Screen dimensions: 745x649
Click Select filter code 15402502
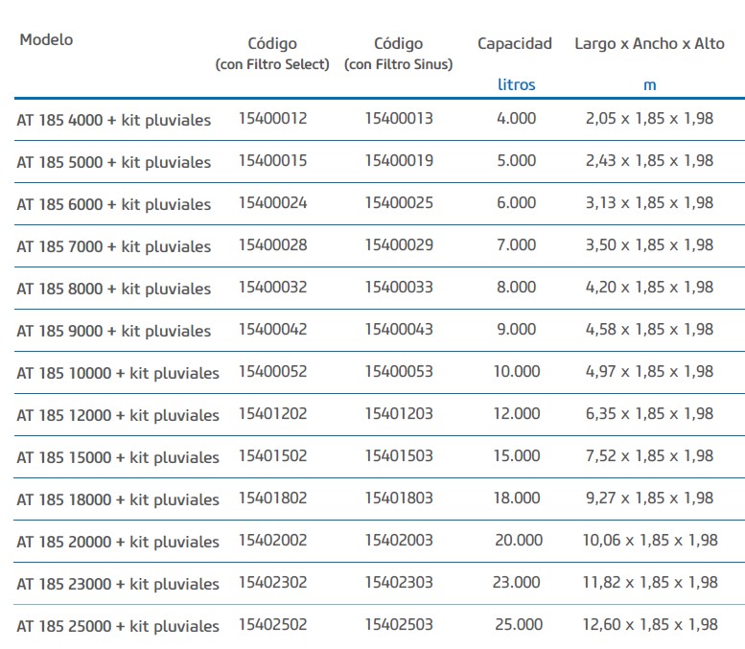click(x=272, y=625)
